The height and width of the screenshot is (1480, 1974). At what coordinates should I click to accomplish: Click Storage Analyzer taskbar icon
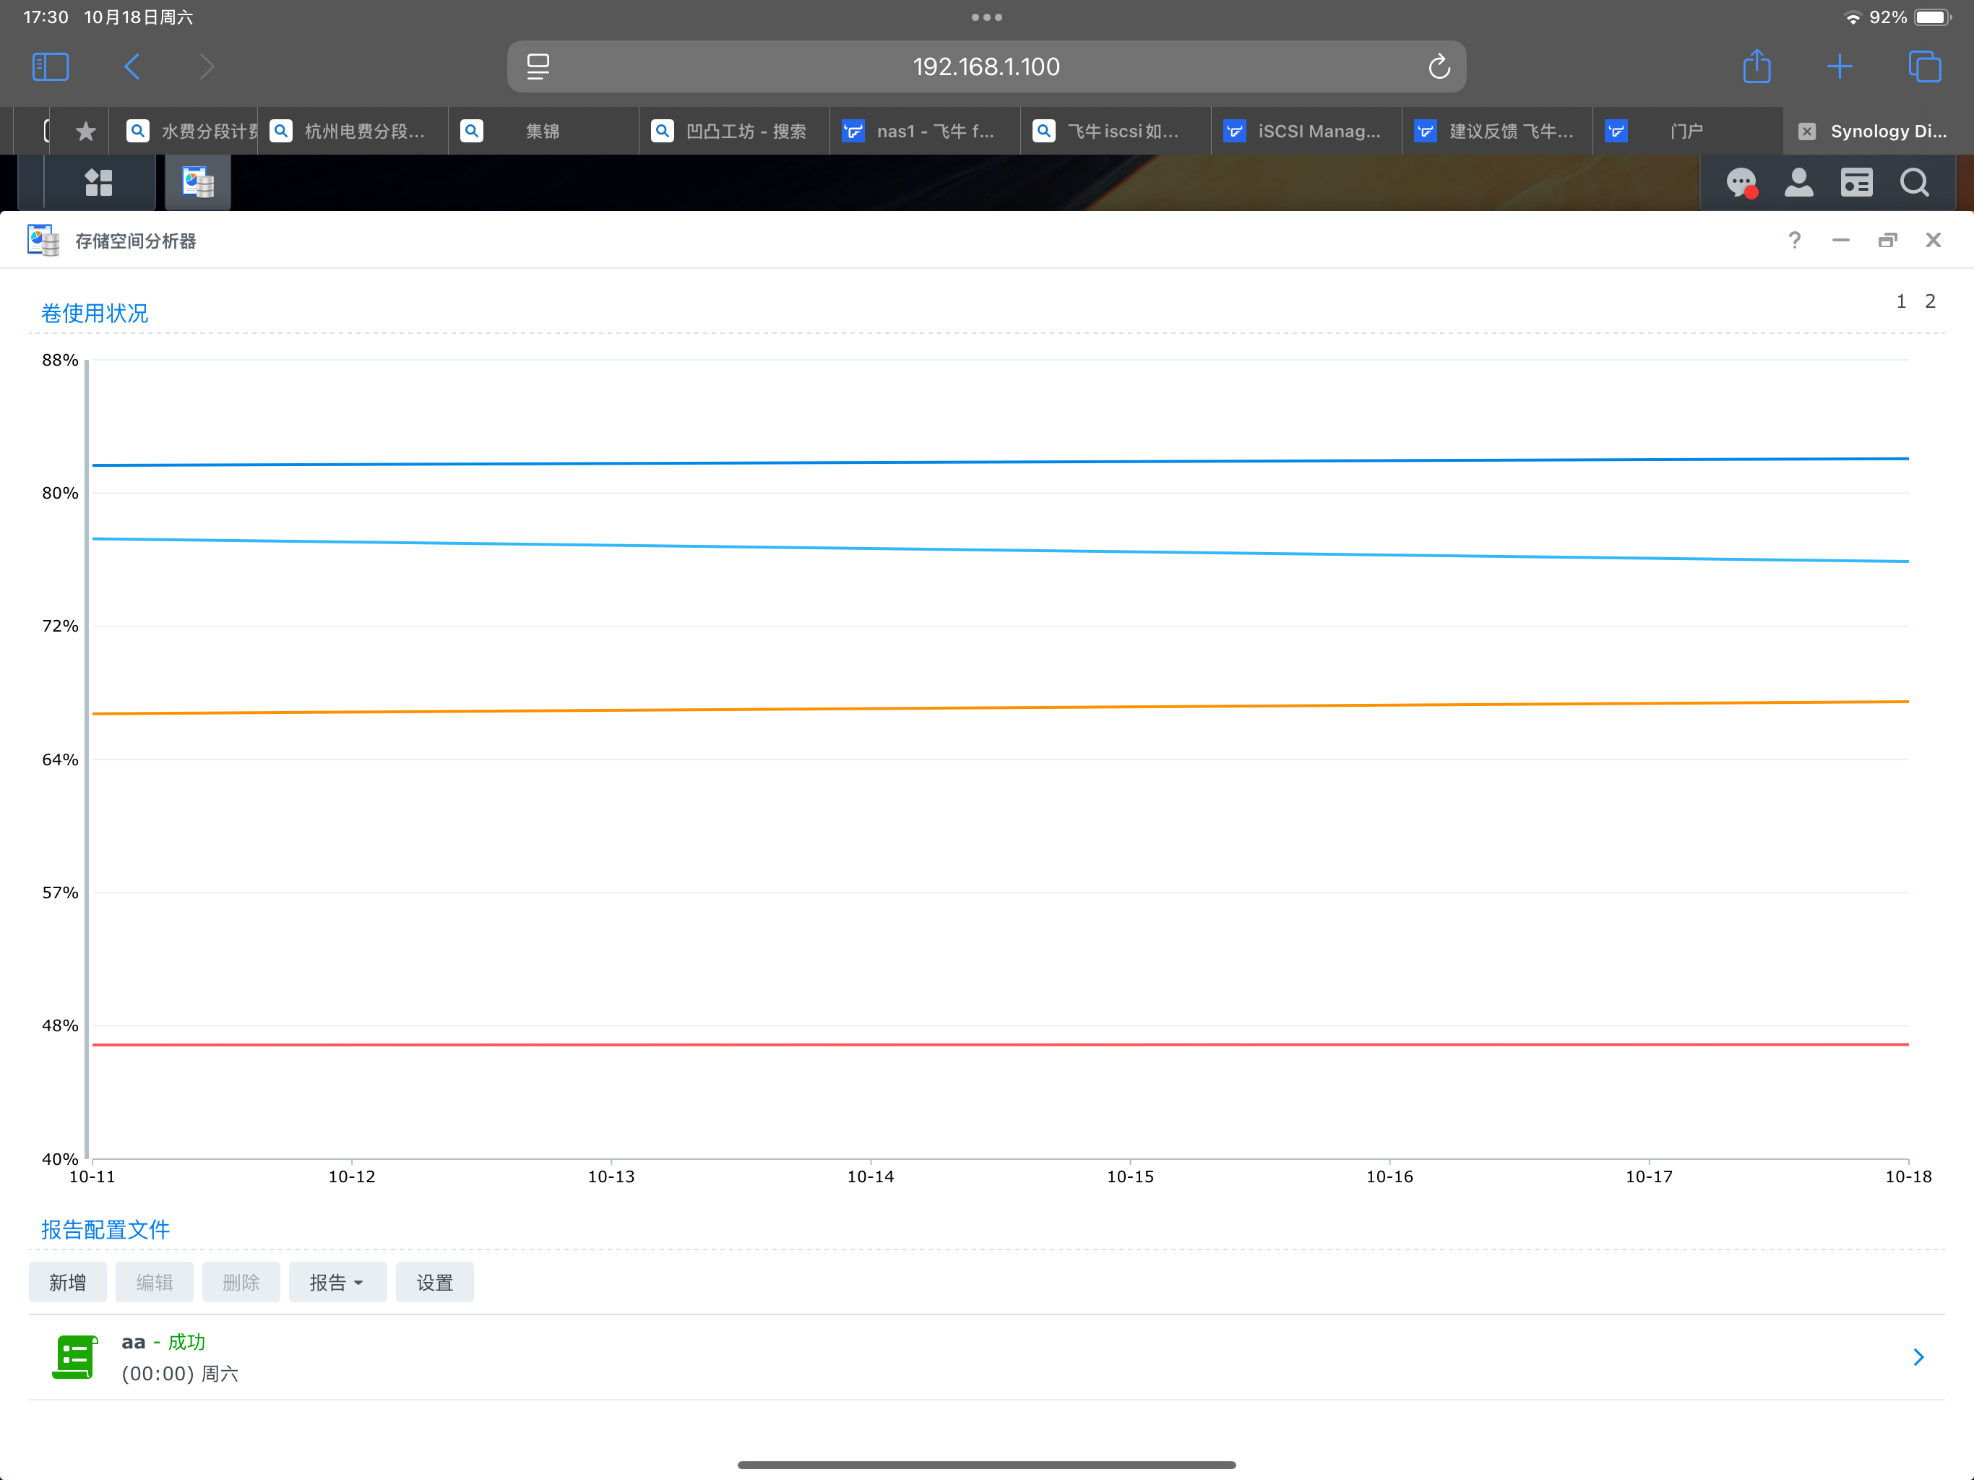(198, 183)
